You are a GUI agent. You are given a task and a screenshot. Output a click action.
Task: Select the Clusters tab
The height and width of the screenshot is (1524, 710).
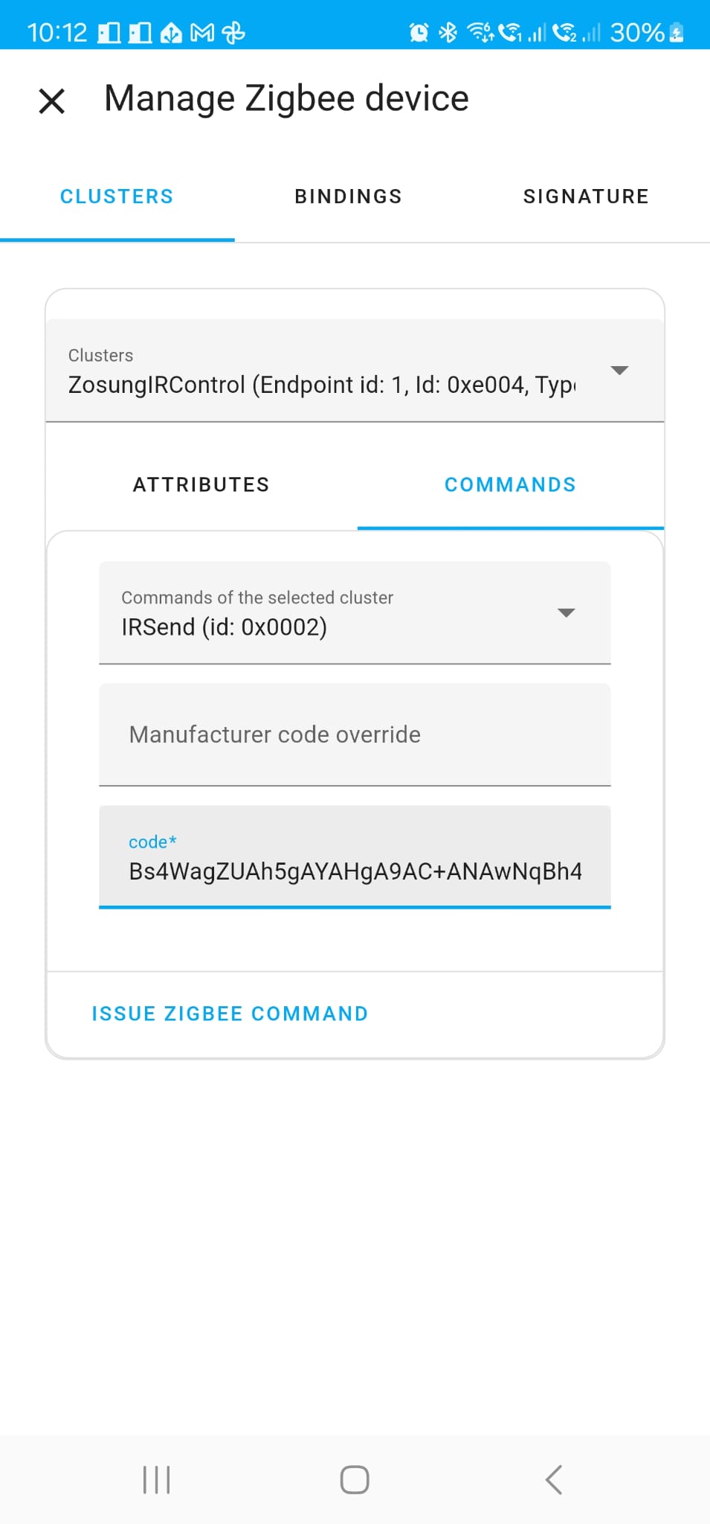[x=117, y=196]
